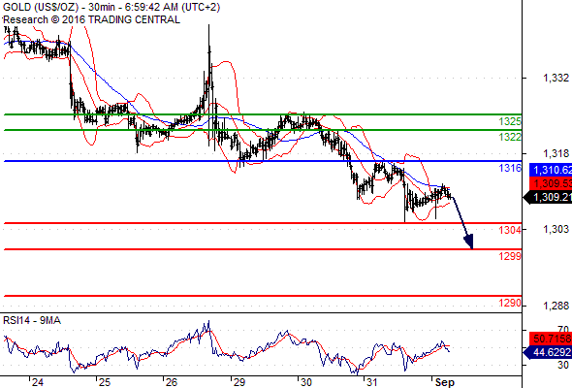The image size is (572, 388).
Task: Click the black 1,309.21 current price tag
Action: 548,198
